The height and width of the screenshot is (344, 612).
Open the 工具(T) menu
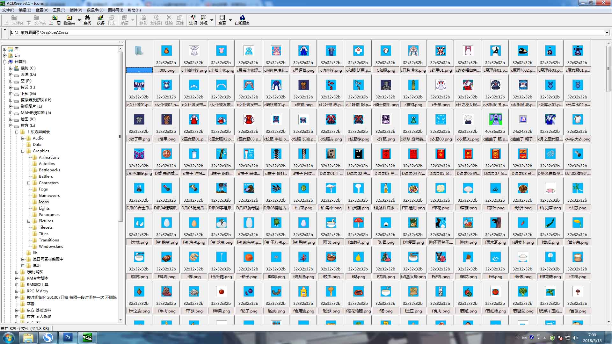[59, 10]
